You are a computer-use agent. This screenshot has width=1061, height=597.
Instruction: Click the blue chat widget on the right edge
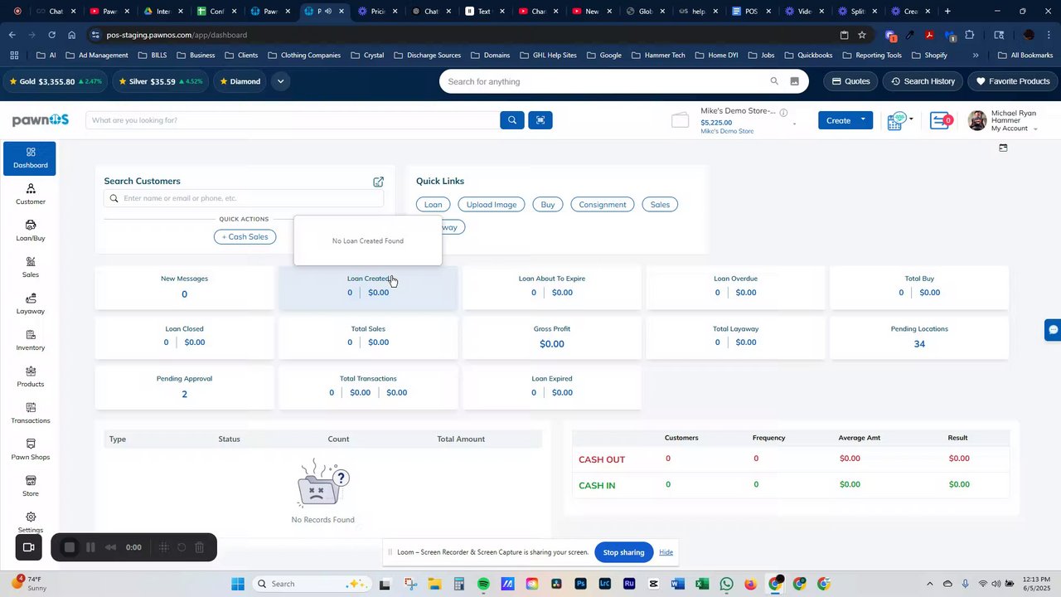(1053, 329)
